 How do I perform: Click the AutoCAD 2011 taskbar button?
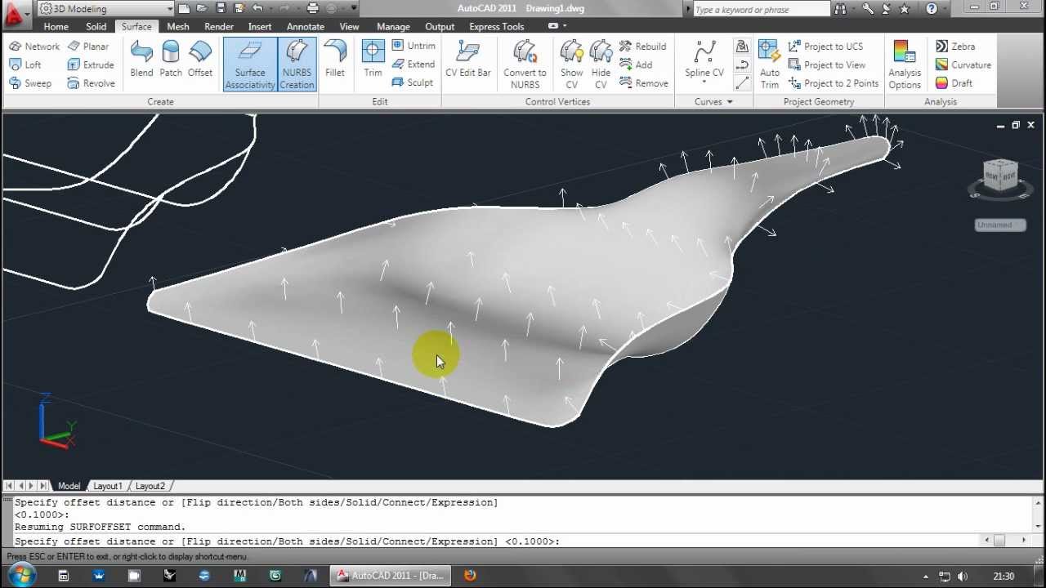(x=391, y=576)
